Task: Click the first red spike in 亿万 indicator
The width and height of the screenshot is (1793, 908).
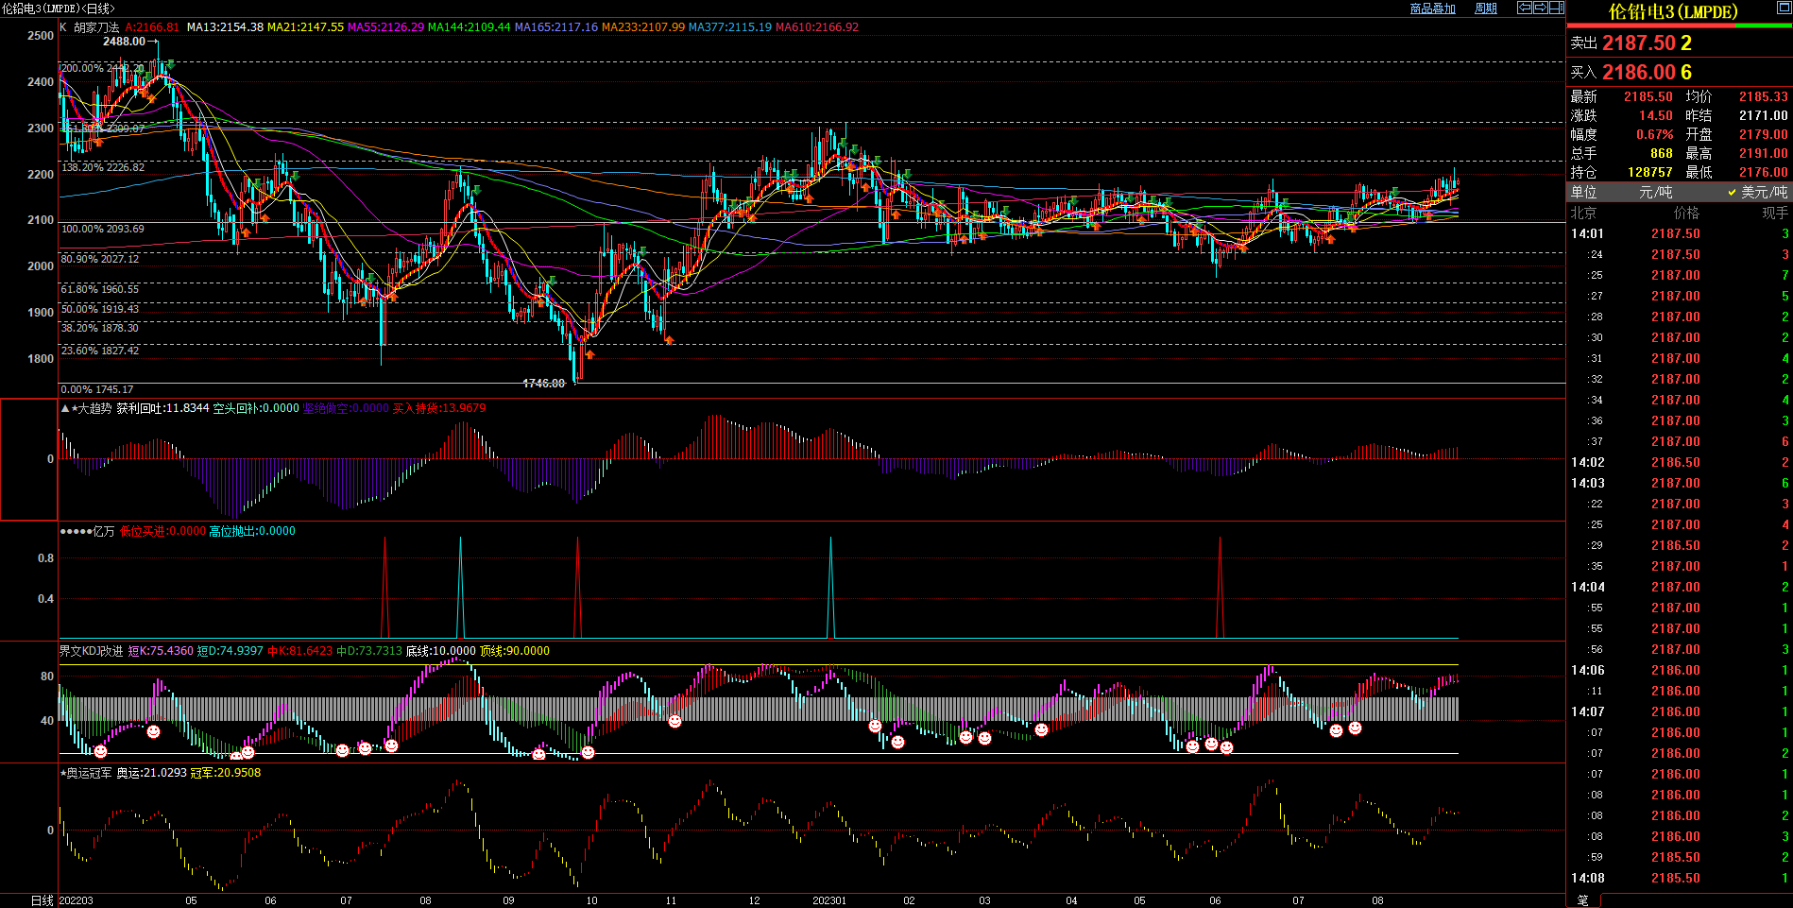Action: [384, 586]
